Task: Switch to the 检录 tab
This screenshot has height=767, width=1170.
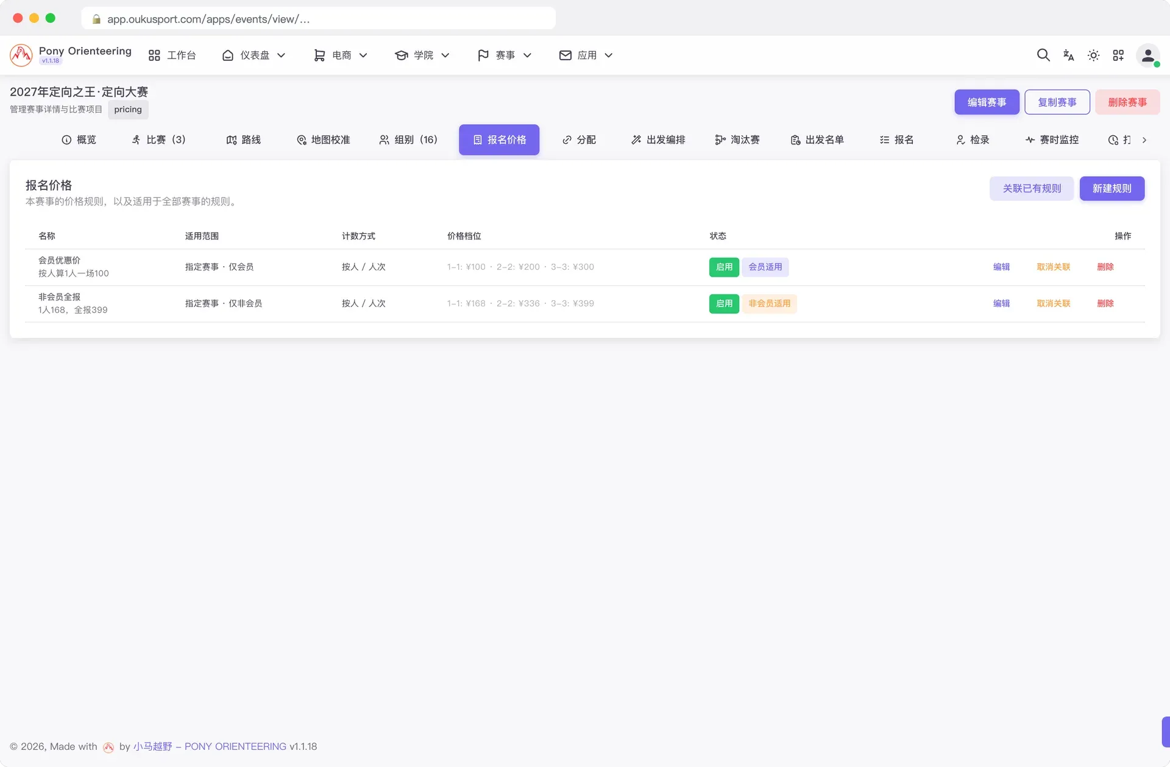Action: coord(972,140)
